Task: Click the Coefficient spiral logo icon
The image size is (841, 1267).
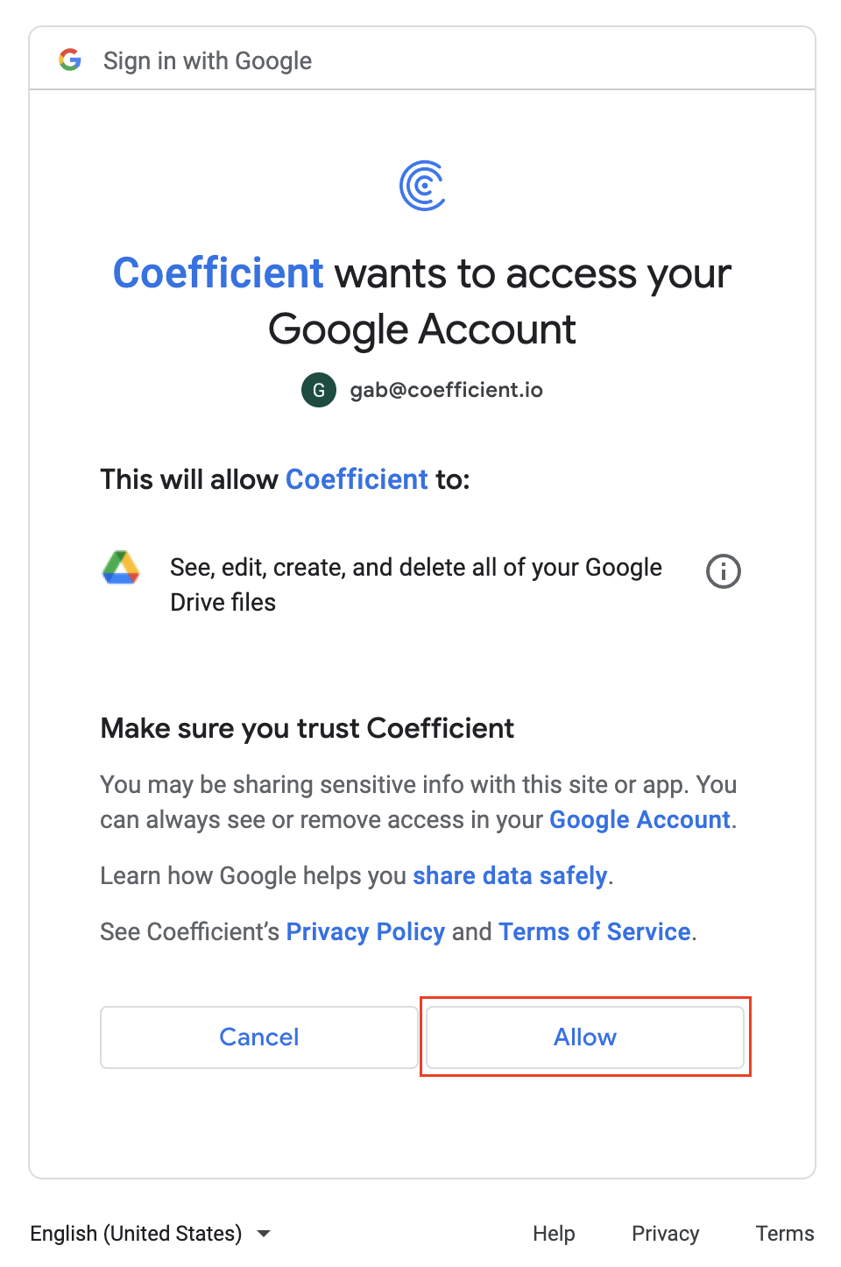Action: (x=422, y=186)
